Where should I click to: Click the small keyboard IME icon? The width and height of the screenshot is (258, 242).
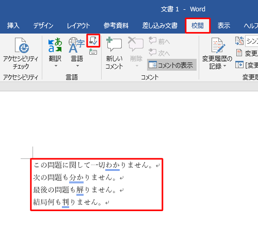click(x=93, y=52)
